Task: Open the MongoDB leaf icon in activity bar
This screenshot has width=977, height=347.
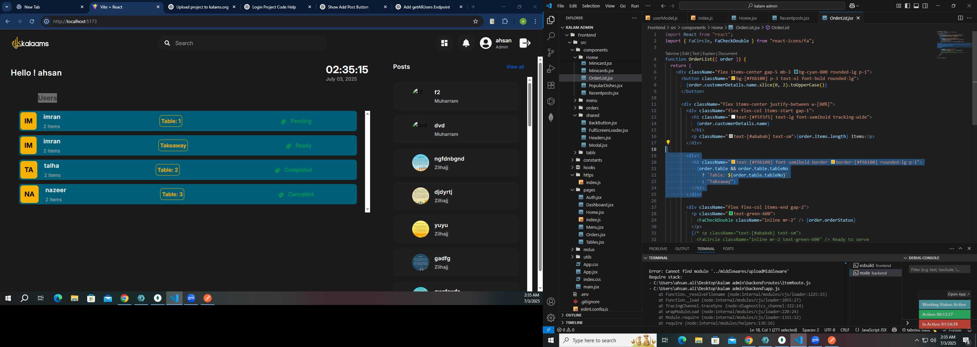Action: click(551, 118)
